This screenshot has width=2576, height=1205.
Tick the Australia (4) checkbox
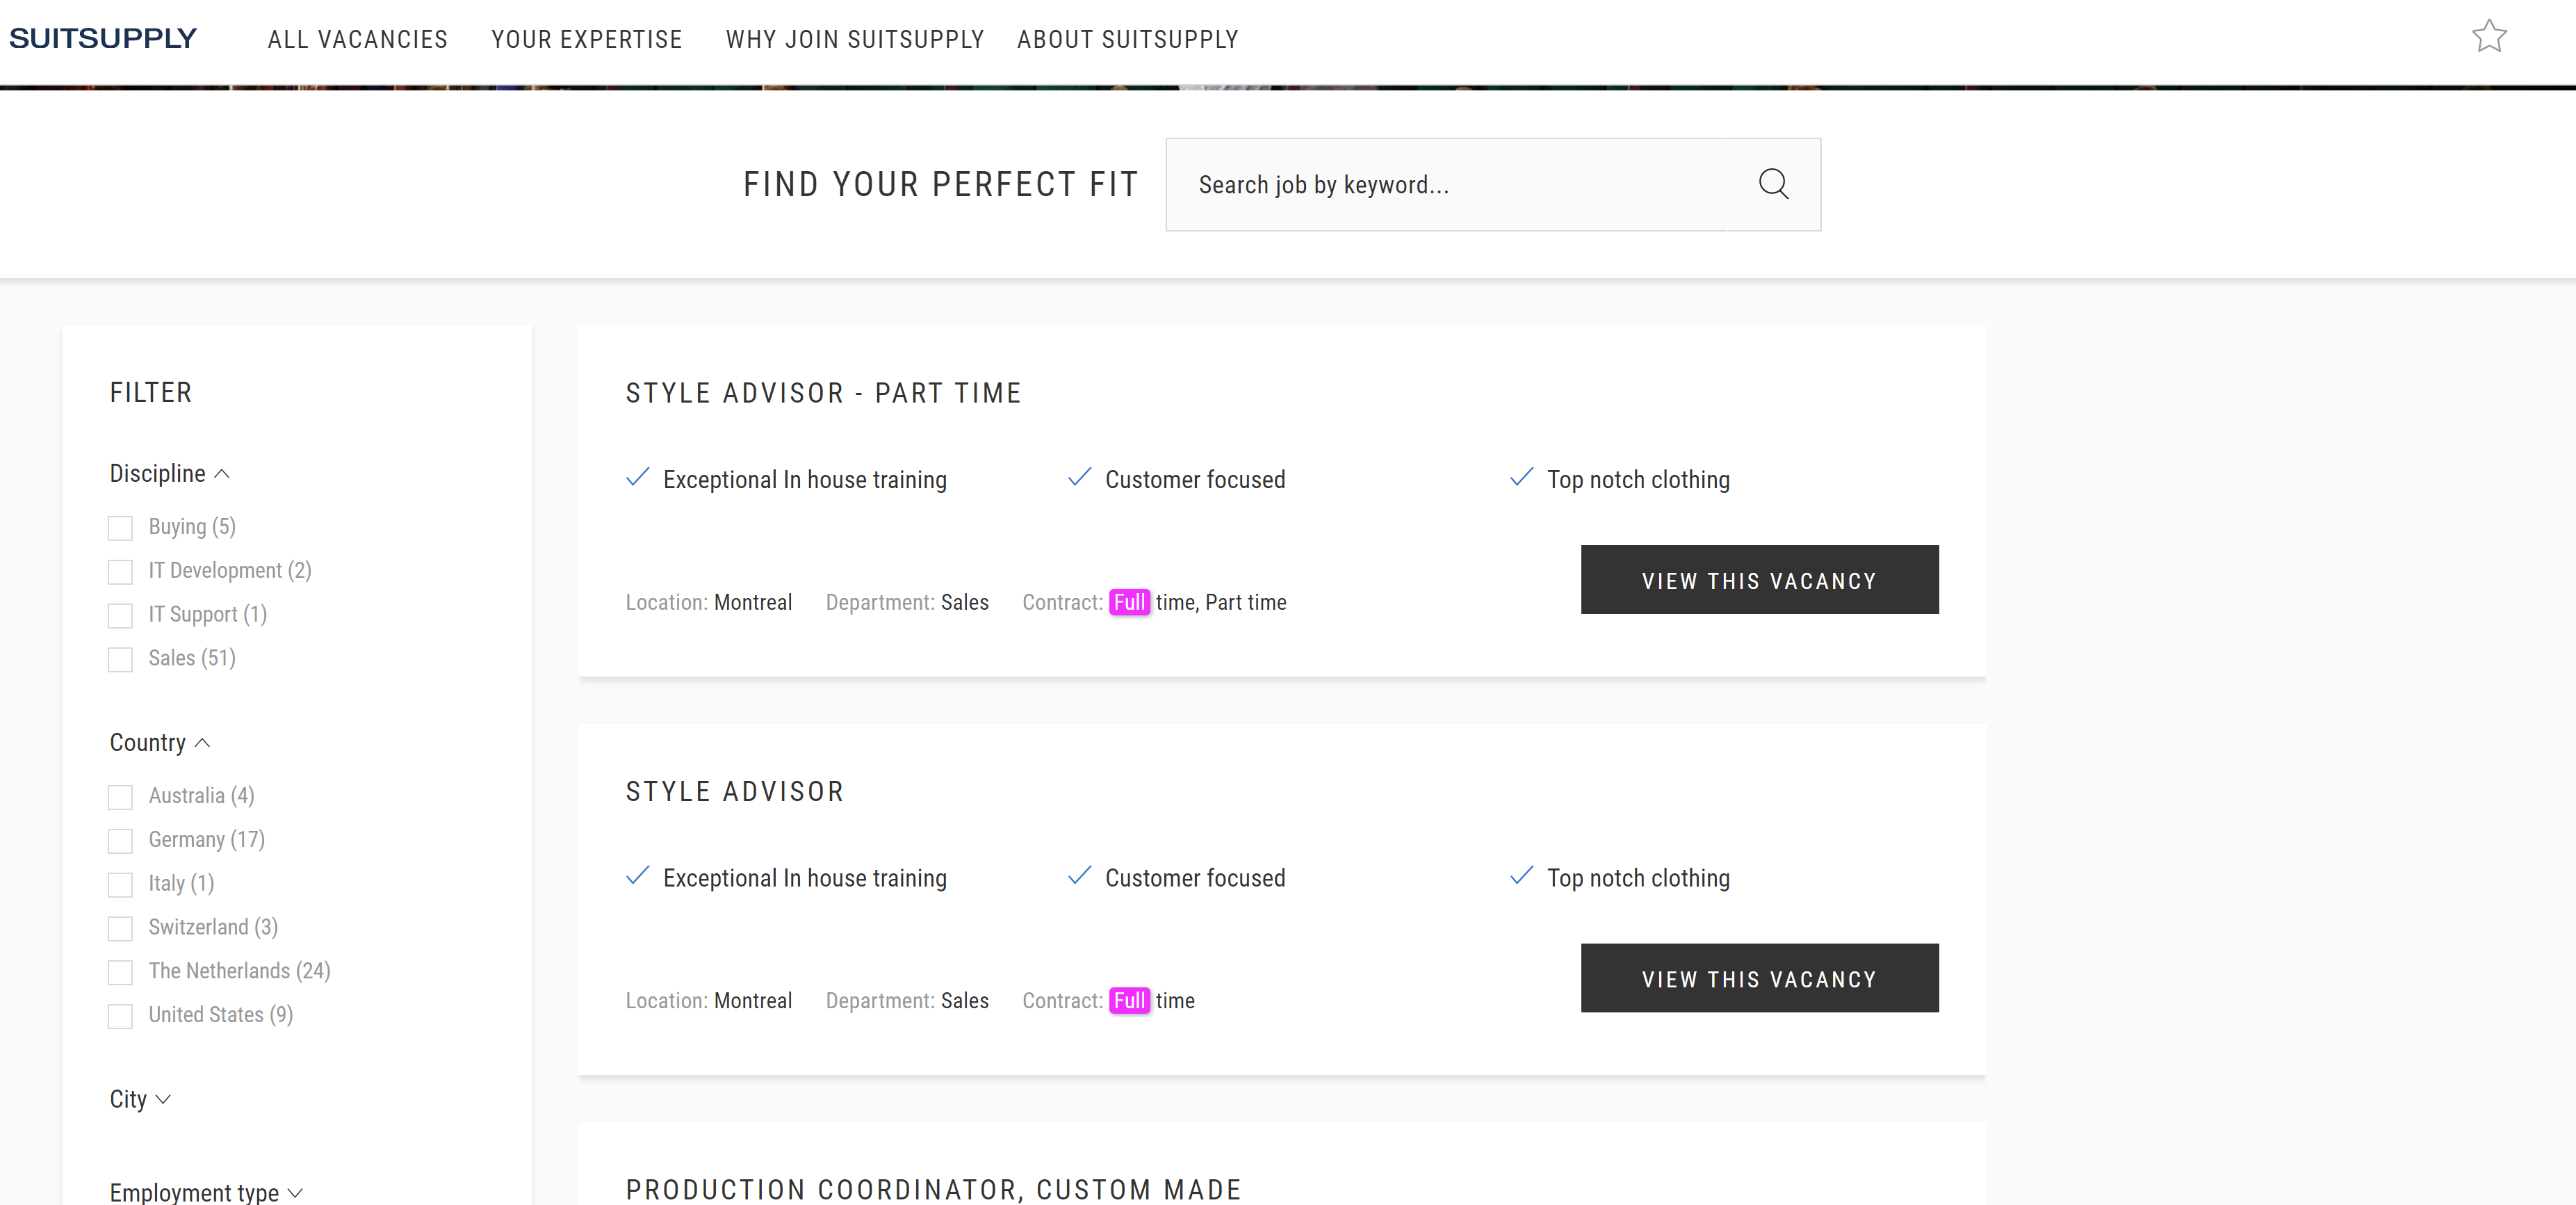pos(120,797)
